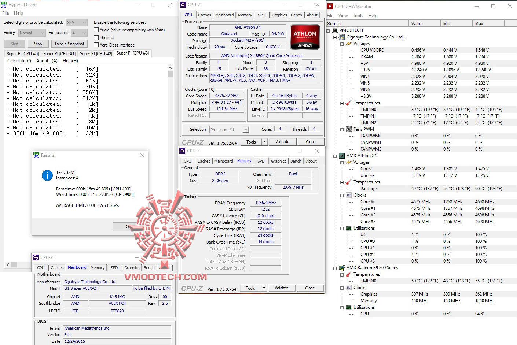Click the Utilizations icon under AMD Athlon X4

pos(349,228)
